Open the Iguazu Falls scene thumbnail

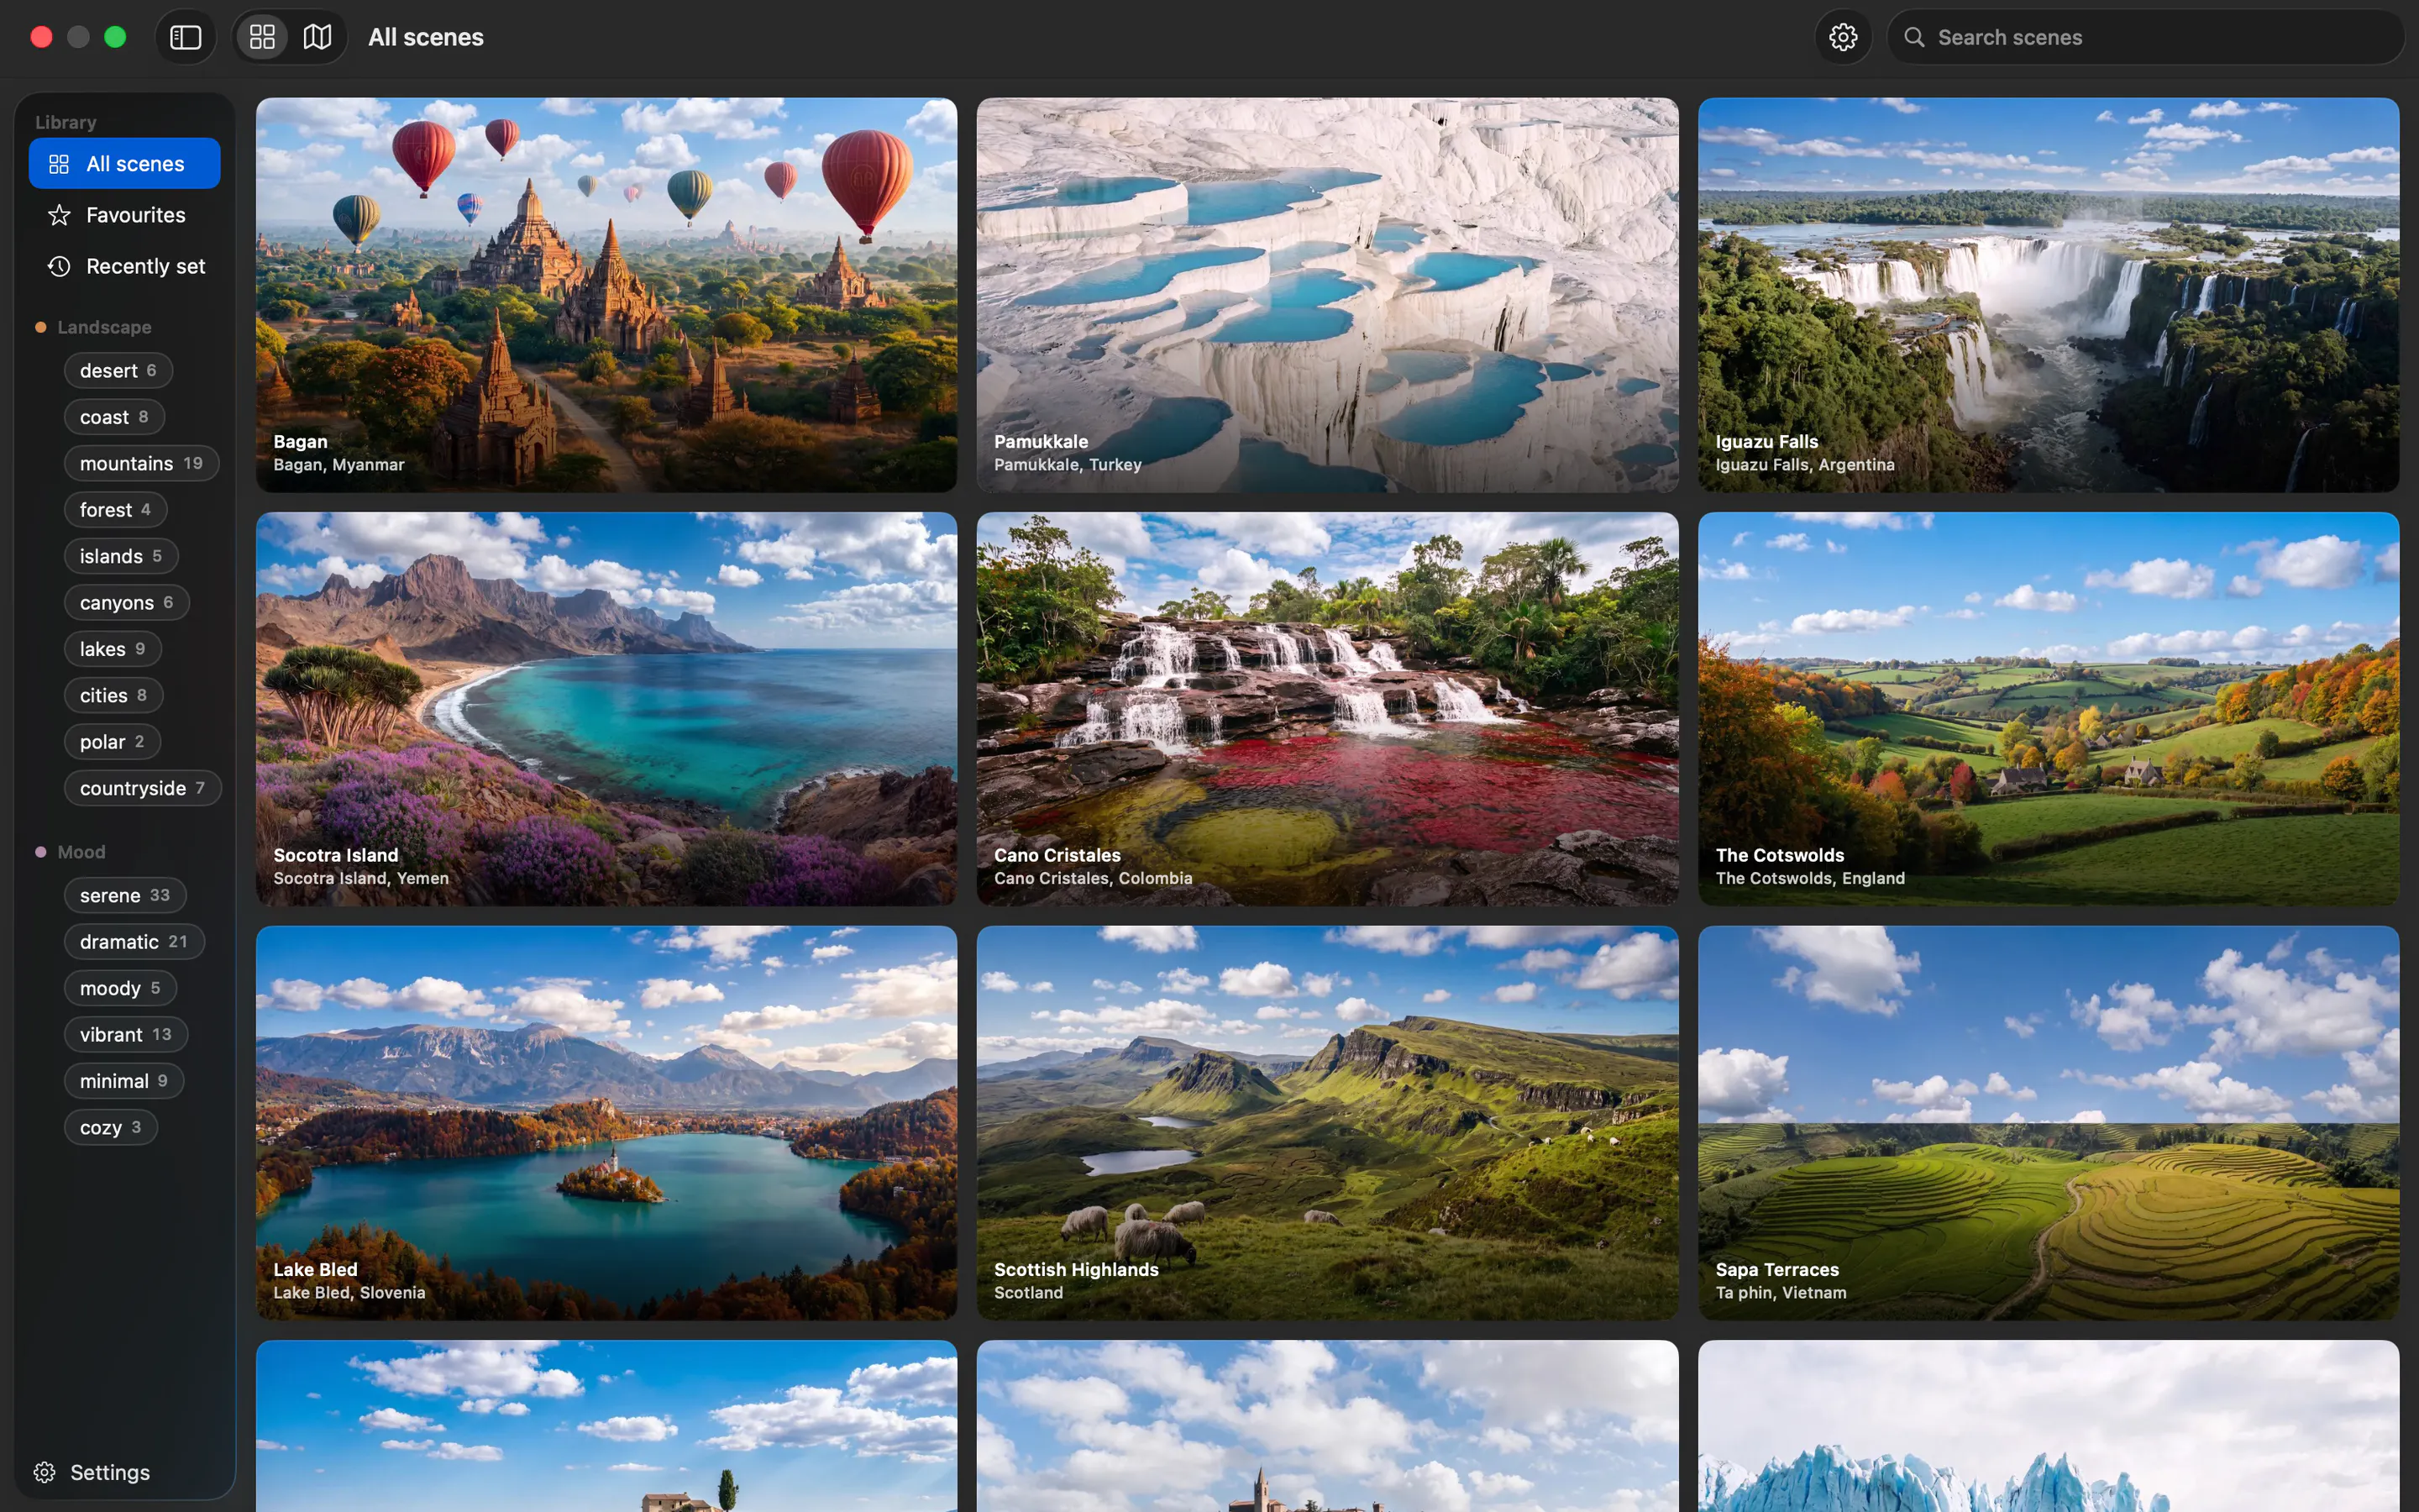tap(2048, 294)
